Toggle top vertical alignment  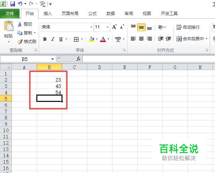[133, 27]
